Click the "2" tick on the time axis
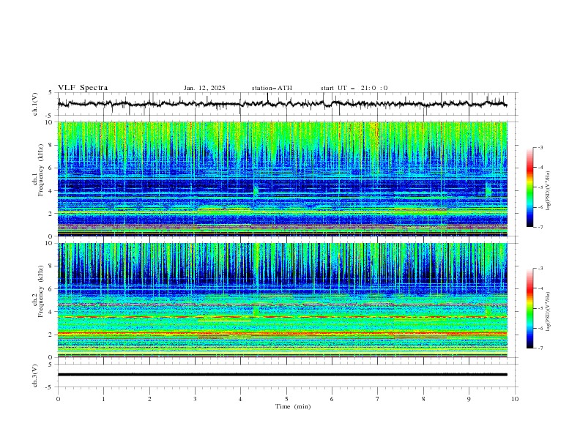This screenshot has width=580, height=448. 149,399
